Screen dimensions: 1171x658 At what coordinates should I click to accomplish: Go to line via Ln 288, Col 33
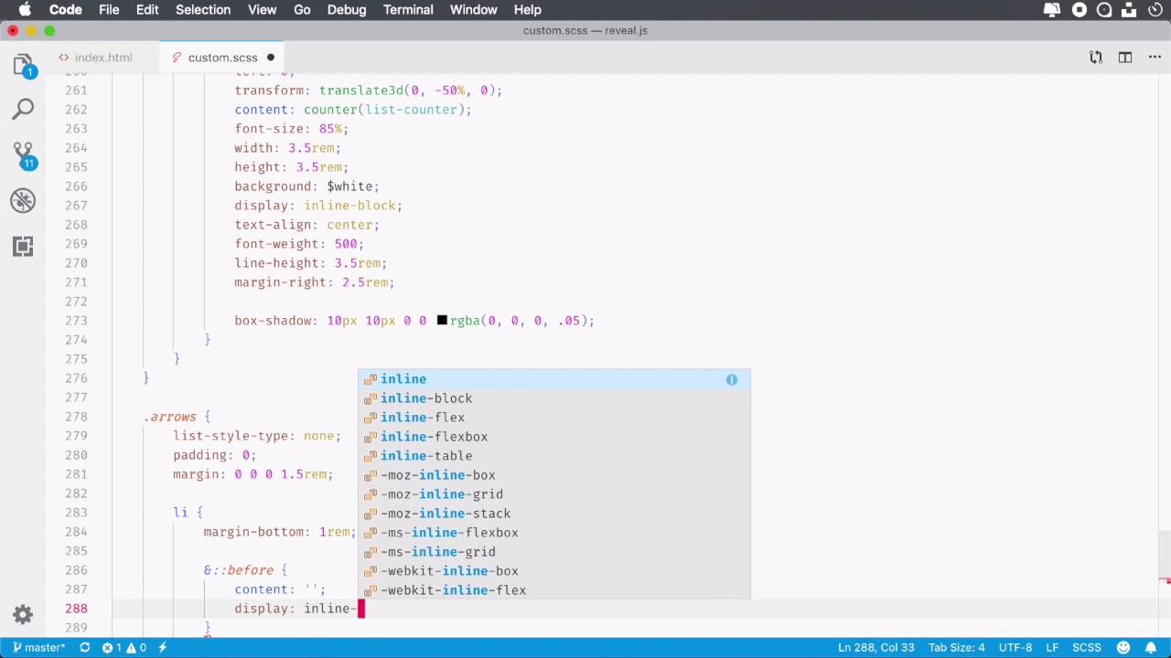pos(876,647)
